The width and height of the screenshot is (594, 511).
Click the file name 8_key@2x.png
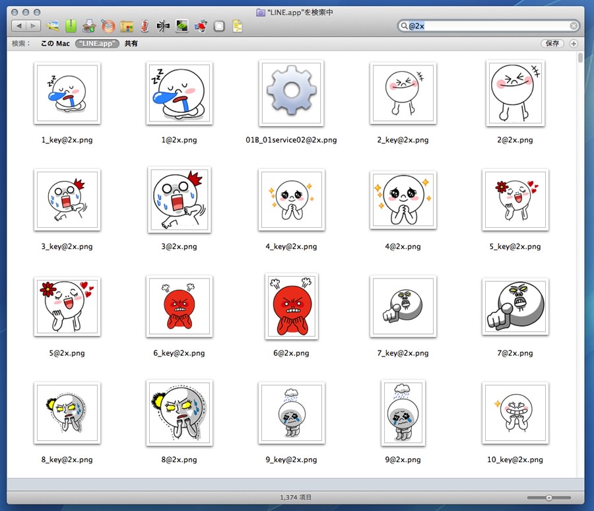tap(67, 460)
